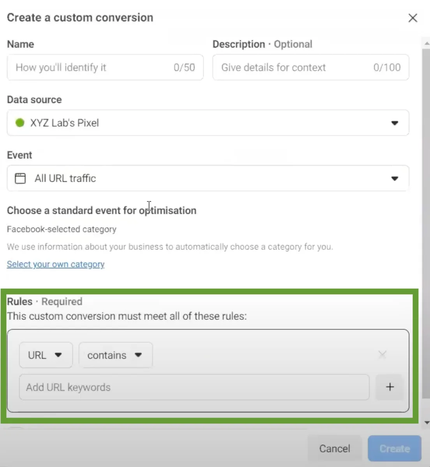The height and width of the screenshot is (467, 430).
Task: Click the Name input field
Action: point(105,67)
